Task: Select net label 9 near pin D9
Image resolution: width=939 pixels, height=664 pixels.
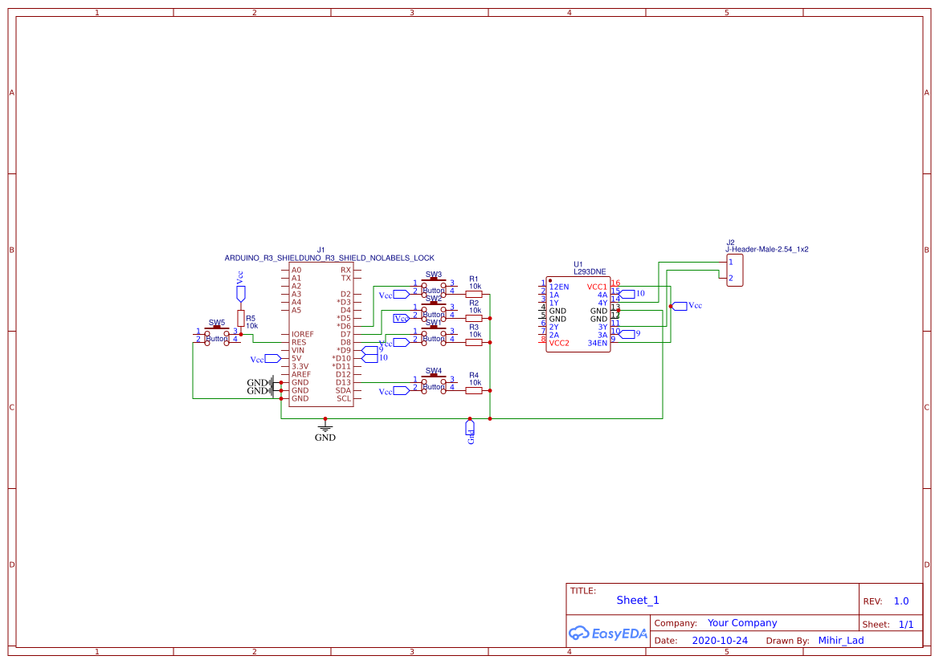Action: point(381,348)
